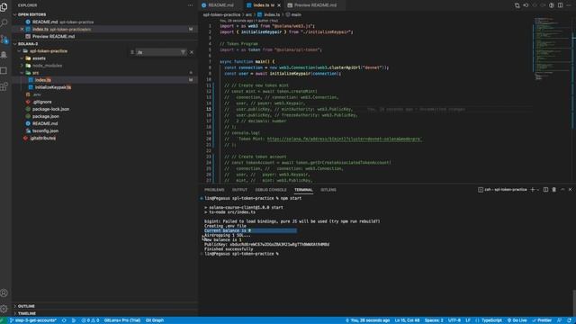Collapse the src folder
The height and width of the screenshot is (324, 576).
(x=35, y=73)
